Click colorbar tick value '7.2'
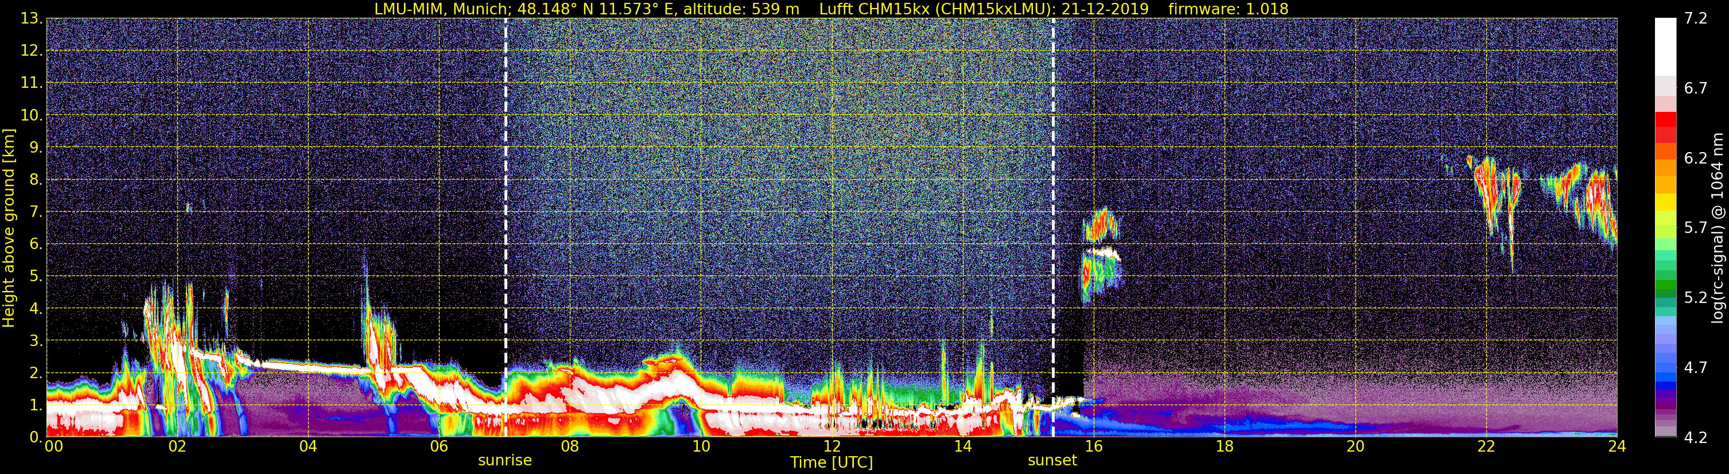Viewport: 1729px width, 474px height. pyautogui.click(x=1696, y=19)
